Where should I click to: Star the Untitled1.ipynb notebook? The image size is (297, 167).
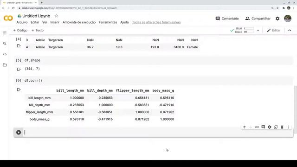coord(56,16)
